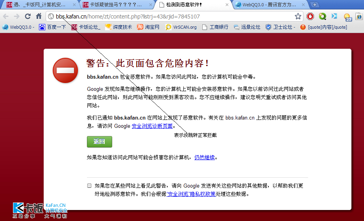Open the 百度一下 bookmark
The height and width of the screenshot is (221, 364).
pos(52,27)
